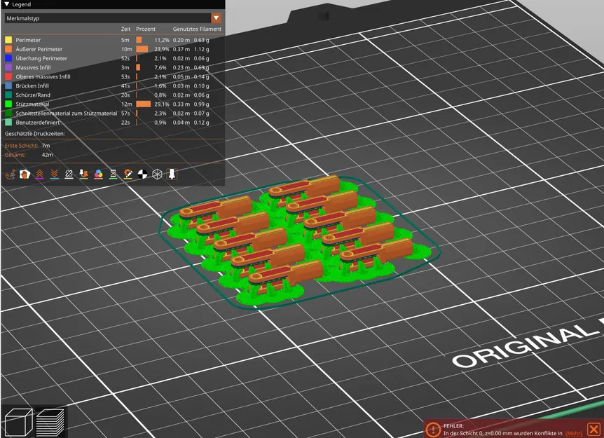Click the Erste Schicht time value 7m
The height and width of the screenshot is (438, 604).
(x=46, y=146)
